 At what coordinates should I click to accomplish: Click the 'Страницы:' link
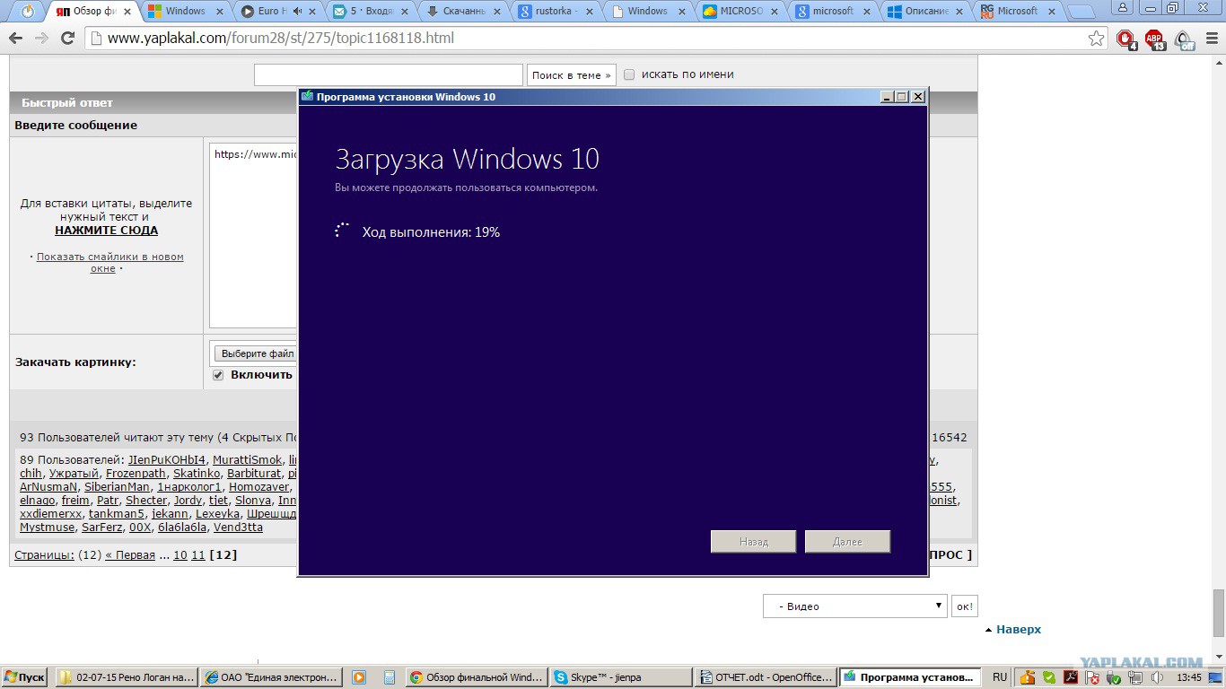[x=44, y=554]
